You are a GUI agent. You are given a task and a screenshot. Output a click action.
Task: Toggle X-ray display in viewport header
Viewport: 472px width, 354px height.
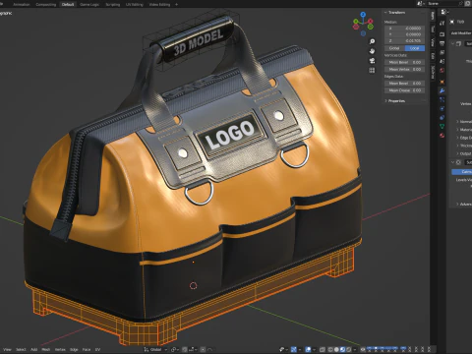(323, 349)
